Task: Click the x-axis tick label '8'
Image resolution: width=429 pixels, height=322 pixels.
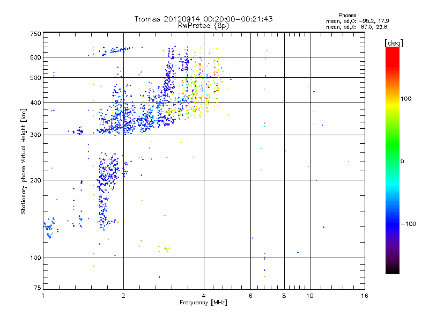Action: 284,296
